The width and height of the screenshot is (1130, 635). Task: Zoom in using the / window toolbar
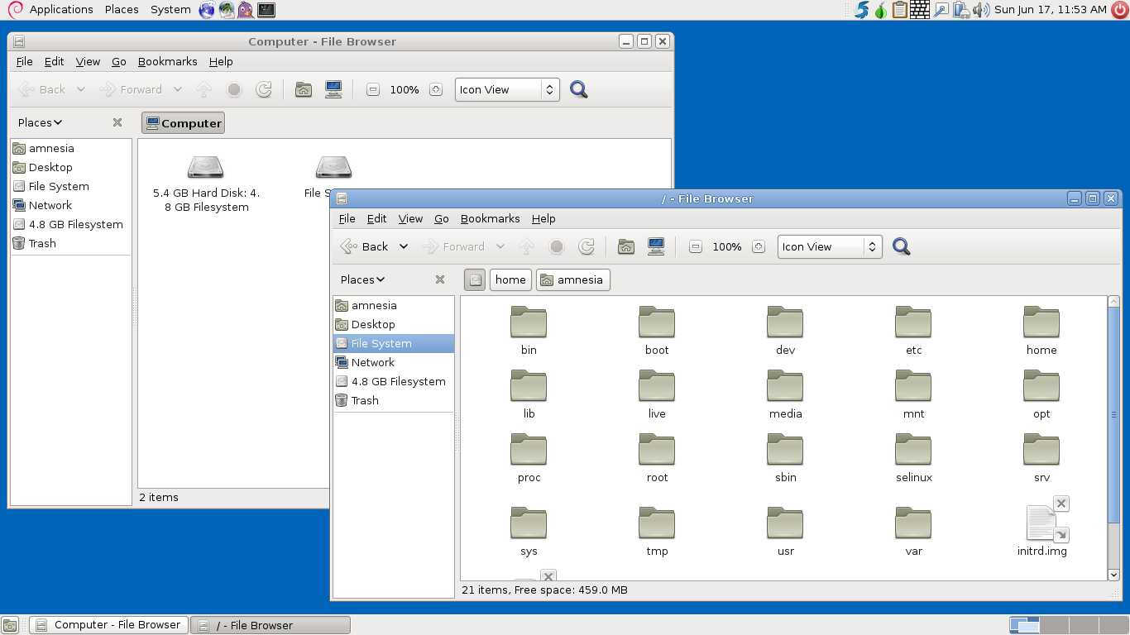[x=758, y=246]
